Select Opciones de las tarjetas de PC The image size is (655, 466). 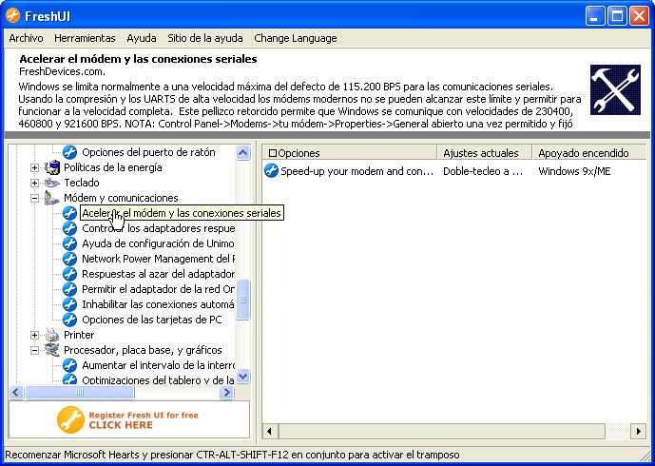point(152,320)
